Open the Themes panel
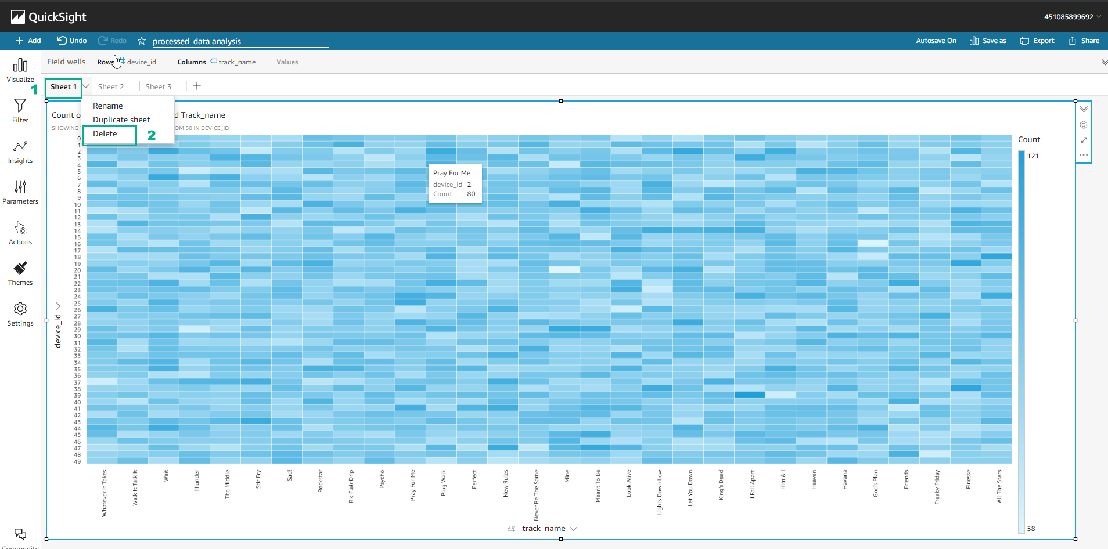Viewport: 1108px width, 549px height. click(x=20, y=273)
